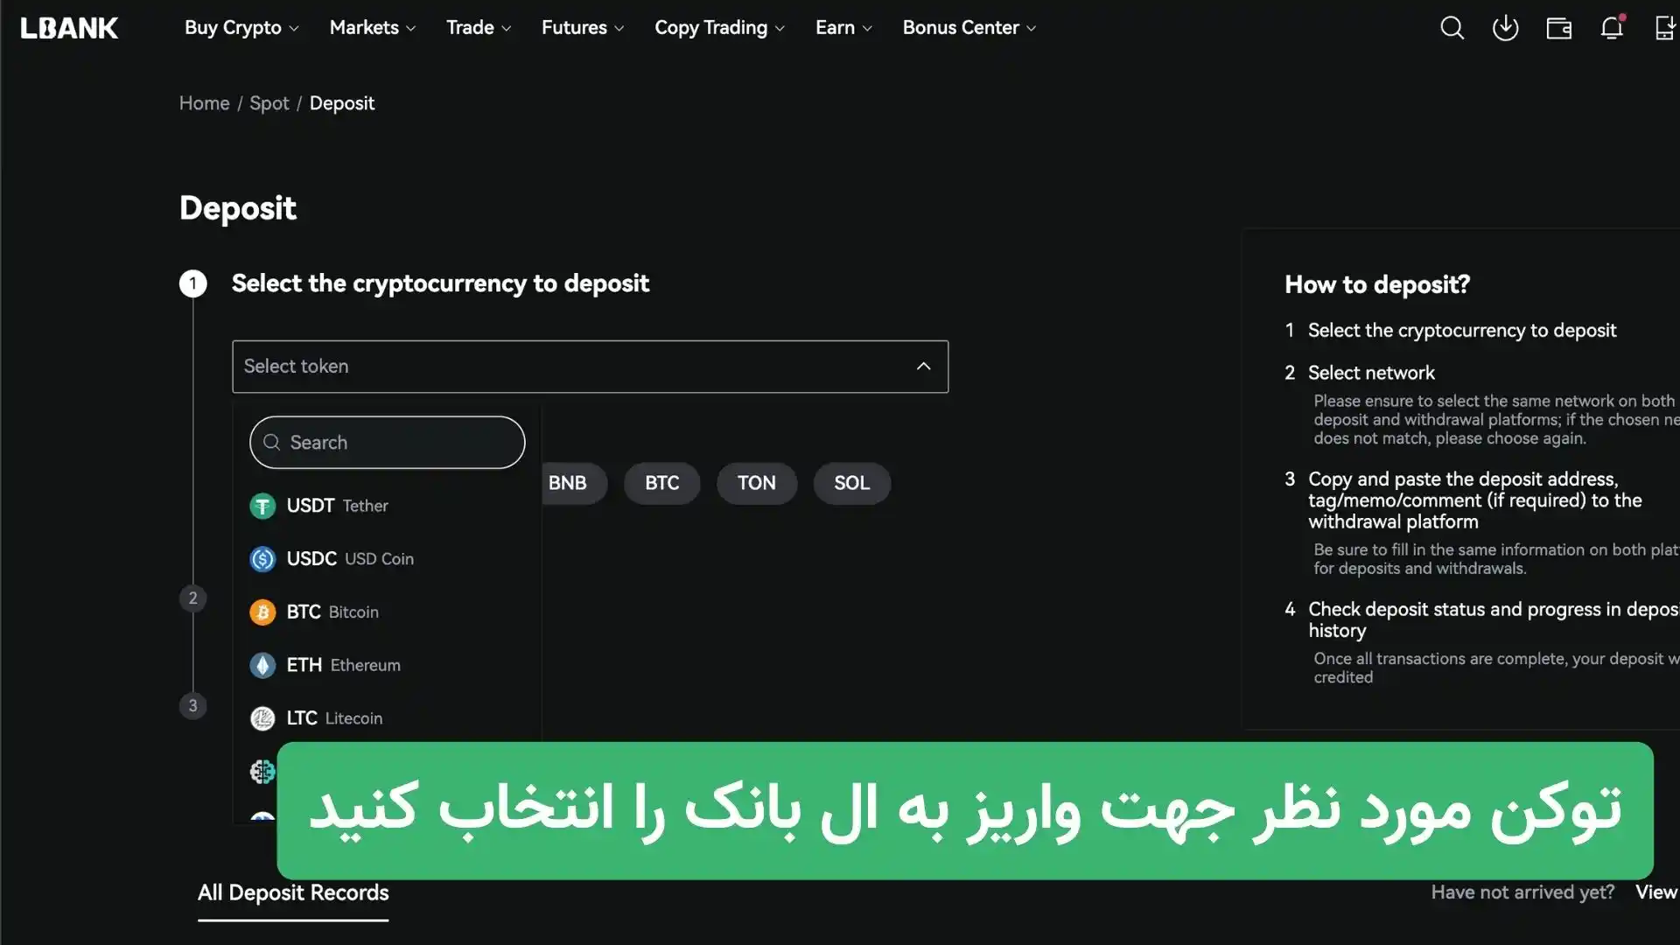
Task: Choose BTC Bitcoin in token list
Action: (332, 612)
